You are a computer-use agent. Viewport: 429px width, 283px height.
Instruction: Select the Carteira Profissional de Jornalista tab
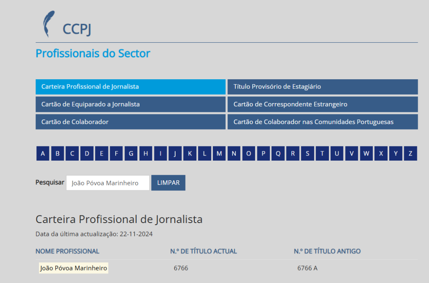click(x=130, y=87)
